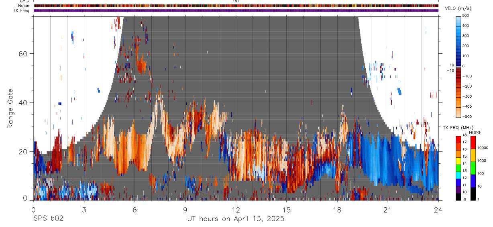This screenshot has width=493, height=227.
Task: Click the '400' velocity colorbar label
Action: pos(466,26)
